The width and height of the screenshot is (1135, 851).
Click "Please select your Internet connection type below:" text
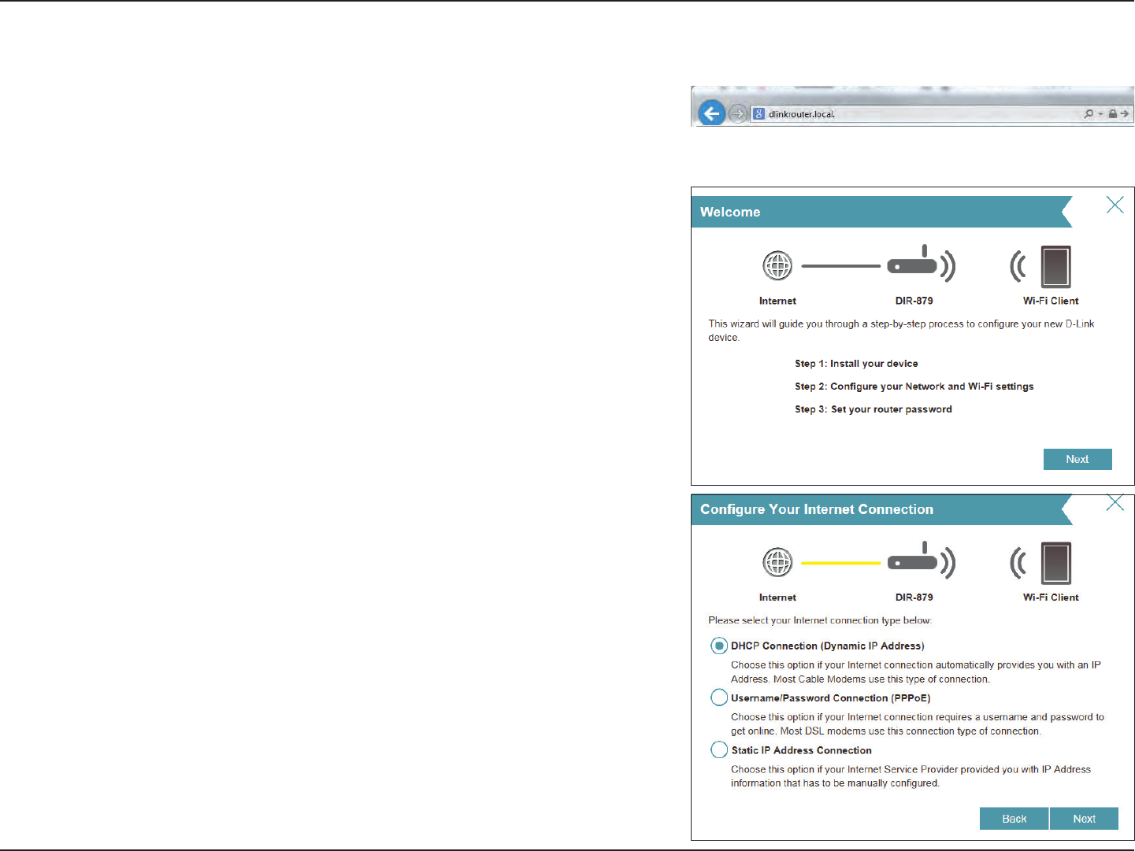(820, 620)
